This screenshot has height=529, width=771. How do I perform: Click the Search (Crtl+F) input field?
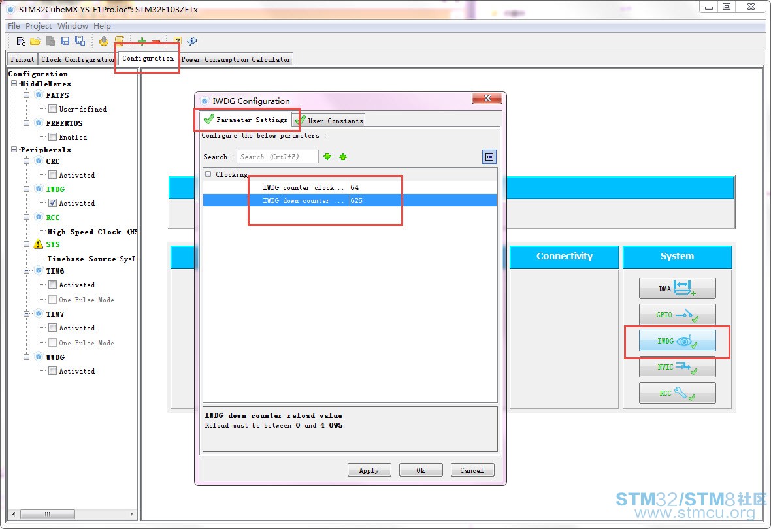[277, 157]
